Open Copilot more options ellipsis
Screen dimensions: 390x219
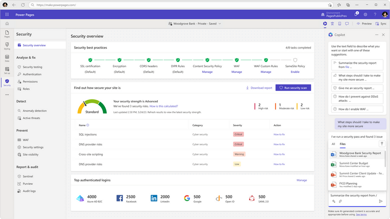pos(376,35)
